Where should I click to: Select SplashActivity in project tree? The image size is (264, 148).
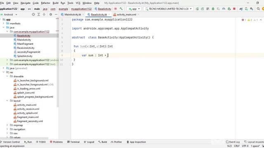click(25, 56)
